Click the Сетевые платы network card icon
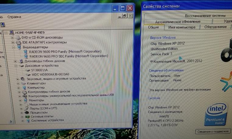 click(x=27, y=117)
